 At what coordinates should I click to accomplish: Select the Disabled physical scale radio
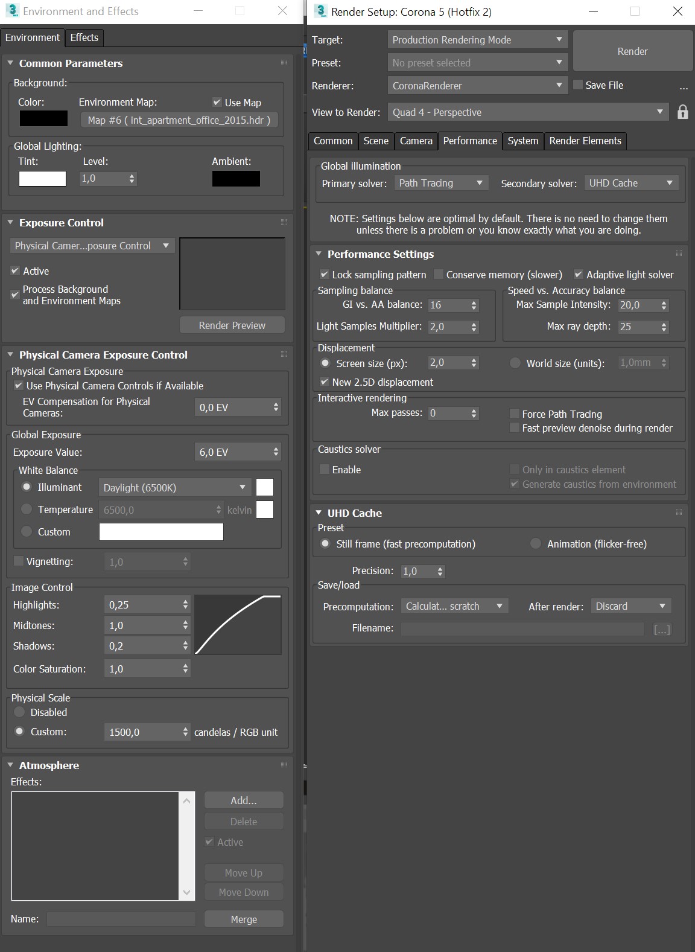(x=19, y=712)
